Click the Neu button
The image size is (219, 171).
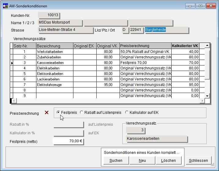coord(142,161)
